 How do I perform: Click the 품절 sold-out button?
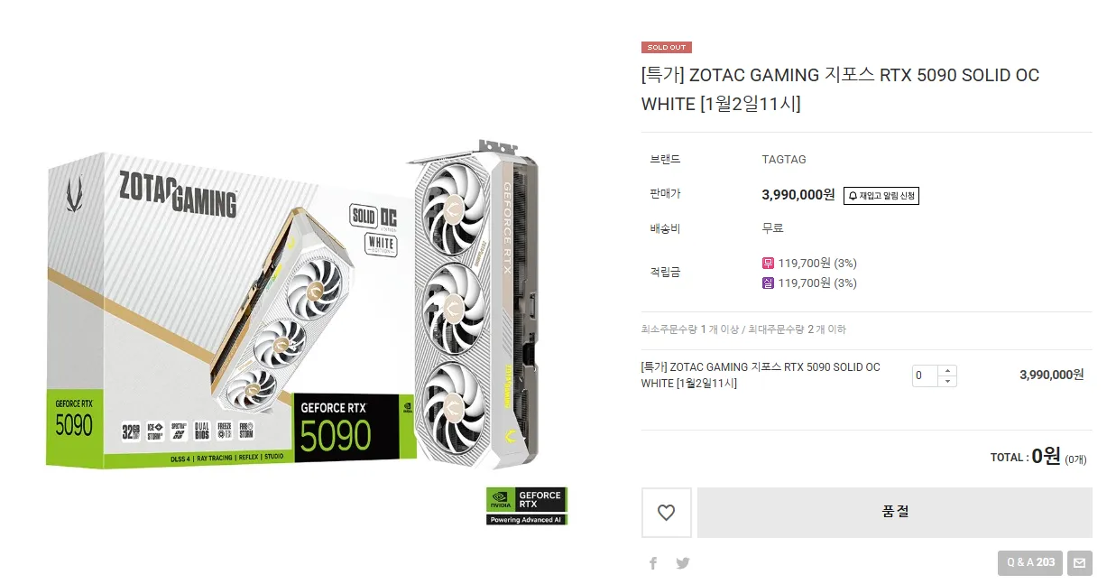[x=895, y=513]
